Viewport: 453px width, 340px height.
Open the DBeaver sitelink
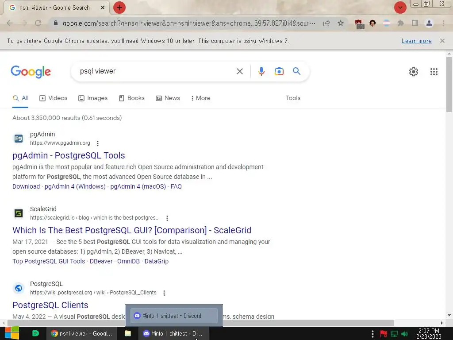click(101, 261)
